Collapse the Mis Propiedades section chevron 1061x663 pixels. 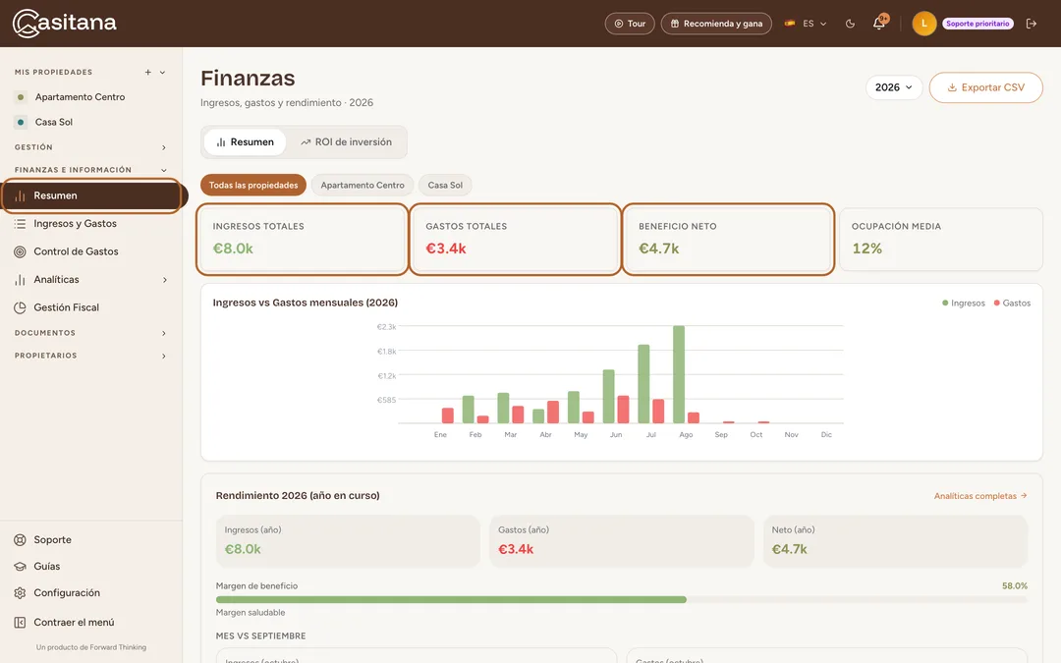tap(162, 73)
